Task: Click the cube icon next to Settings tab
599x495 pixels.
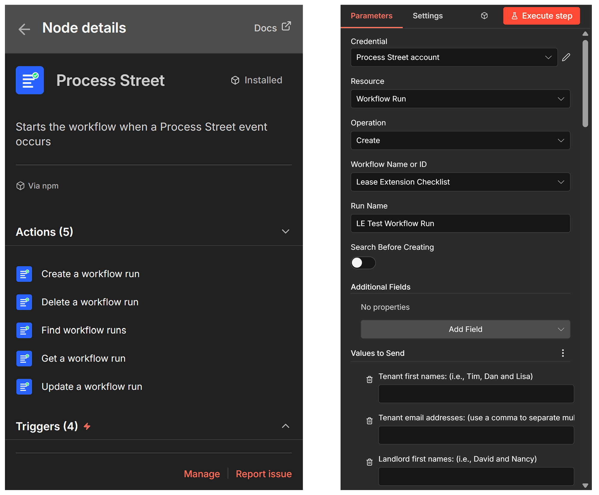Action: click(484, 16)
